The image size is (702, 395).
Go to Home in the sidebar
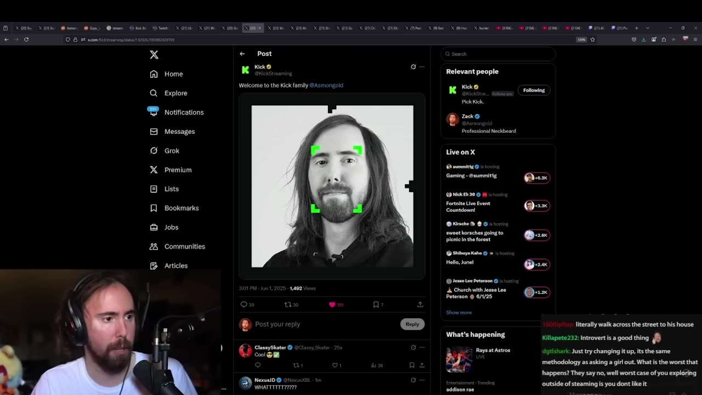[x=166, y=74]
